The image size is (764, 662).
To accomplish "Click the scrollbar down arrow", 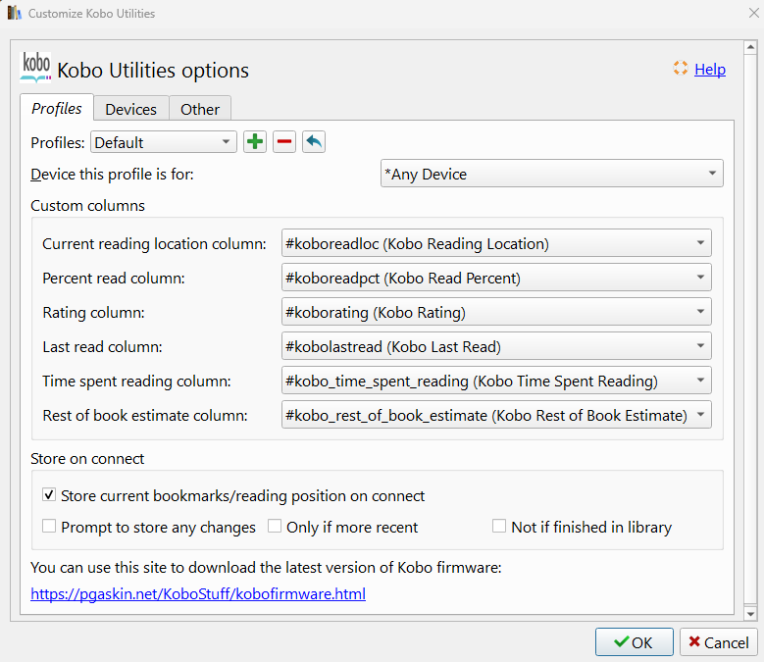I will click(750, 614).
